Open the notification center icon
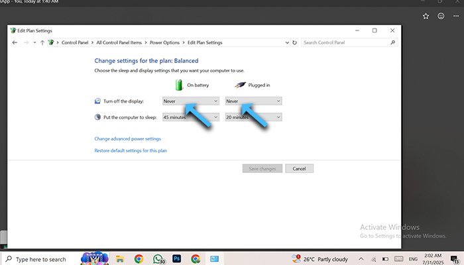This screenshot has width=464, height=265. pyautogui.click(x=455, y=260)
